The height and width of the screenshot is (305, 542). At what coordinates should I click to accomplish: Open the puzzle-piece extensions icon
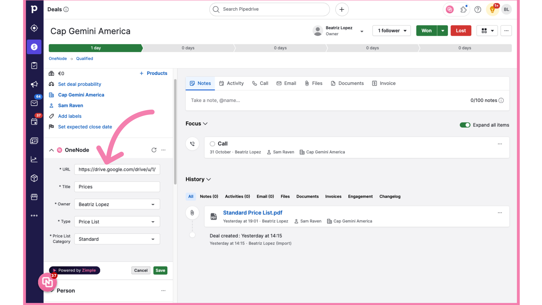(x=464, y=9)
